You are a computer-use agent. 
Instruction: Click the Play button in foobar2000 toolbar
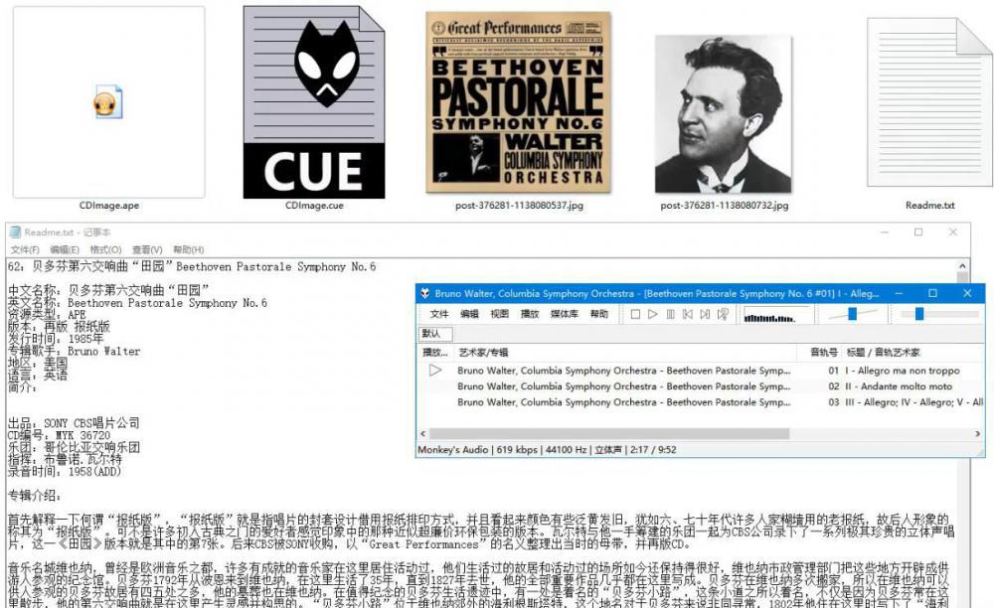(x=653, y=314)
